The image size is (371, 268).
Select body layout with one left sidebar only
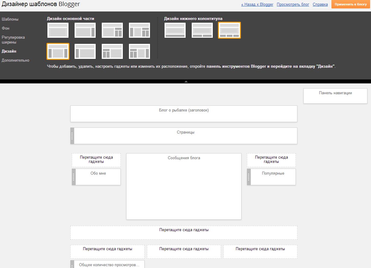pos(85,51)
